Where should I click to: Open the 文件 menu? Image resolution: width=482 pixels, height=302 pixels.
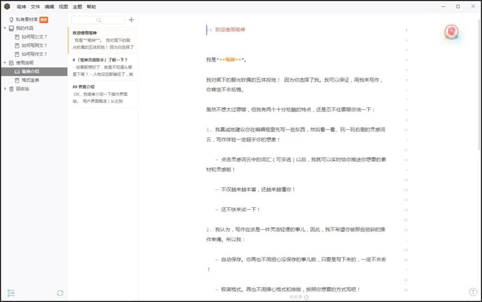click(x=36, y=7)
